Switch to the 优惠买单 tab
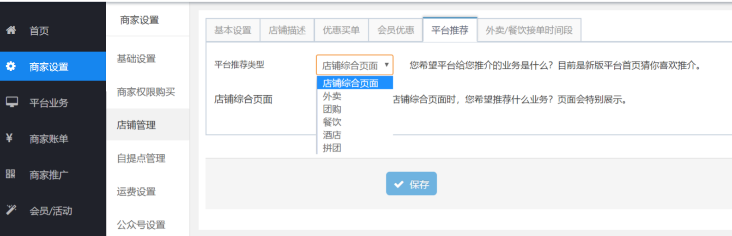 pos(341,30)
